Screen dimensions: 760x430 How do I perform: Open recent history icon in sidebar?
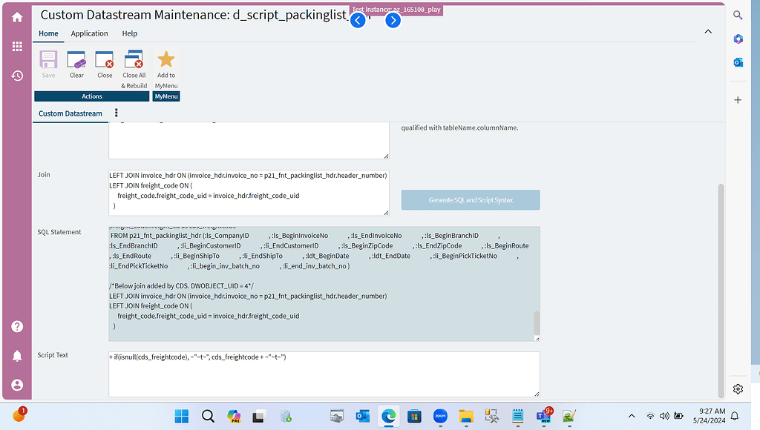(x=16, y=75)
